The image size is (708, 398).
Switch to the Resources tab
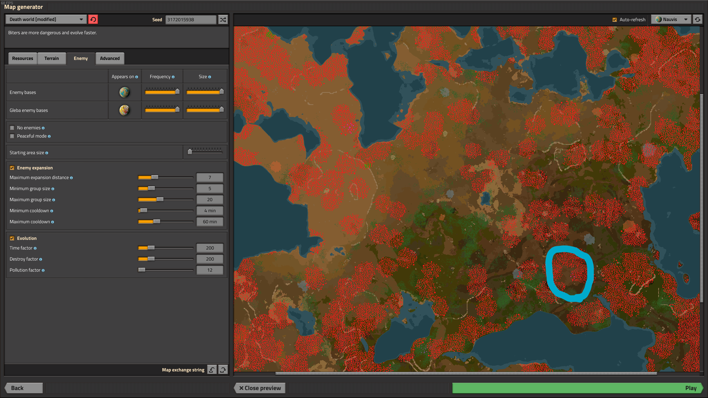pyautogui.click(x=23, y=58)
